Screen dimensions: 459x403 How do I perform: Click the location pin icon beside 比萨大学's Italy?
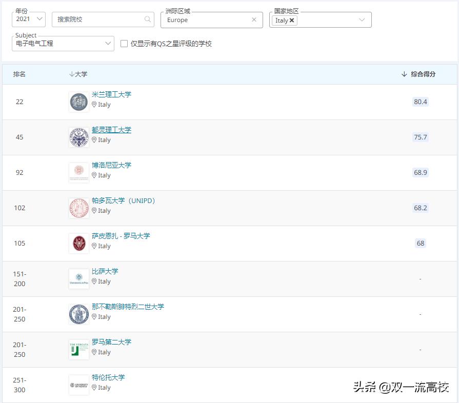click(x=95, y=281)
